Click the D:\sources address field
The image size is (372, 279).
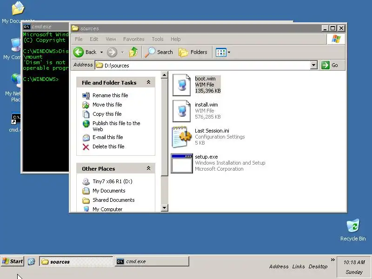pyautogui.click(x=202, y=65)
